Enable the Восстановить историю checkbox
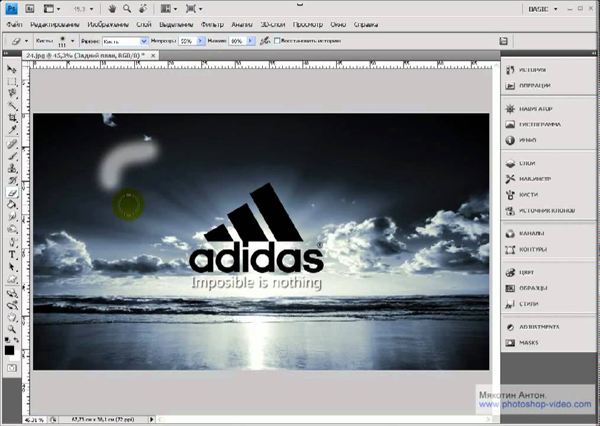 (277, 41)
